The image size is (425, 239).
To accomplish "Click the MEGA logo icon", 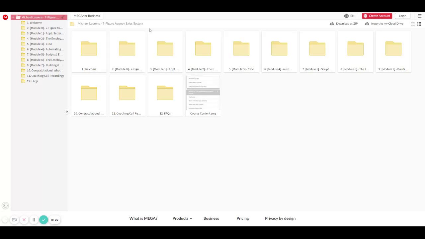I will click(5, 17).
